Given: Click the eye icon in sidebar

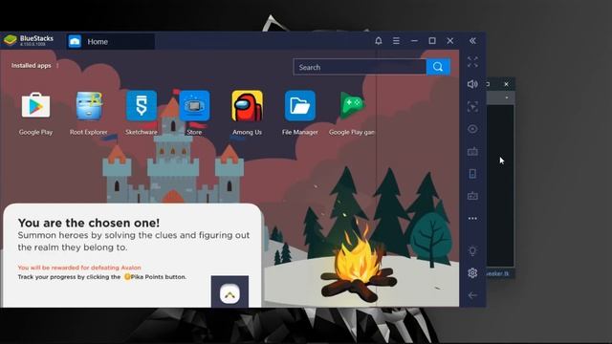Looking at the screenshot, I should [472, 129].
